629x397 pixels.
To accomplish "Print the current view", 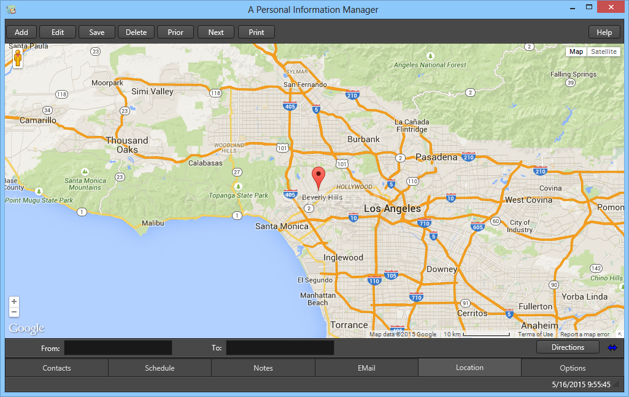I will 257,32.
